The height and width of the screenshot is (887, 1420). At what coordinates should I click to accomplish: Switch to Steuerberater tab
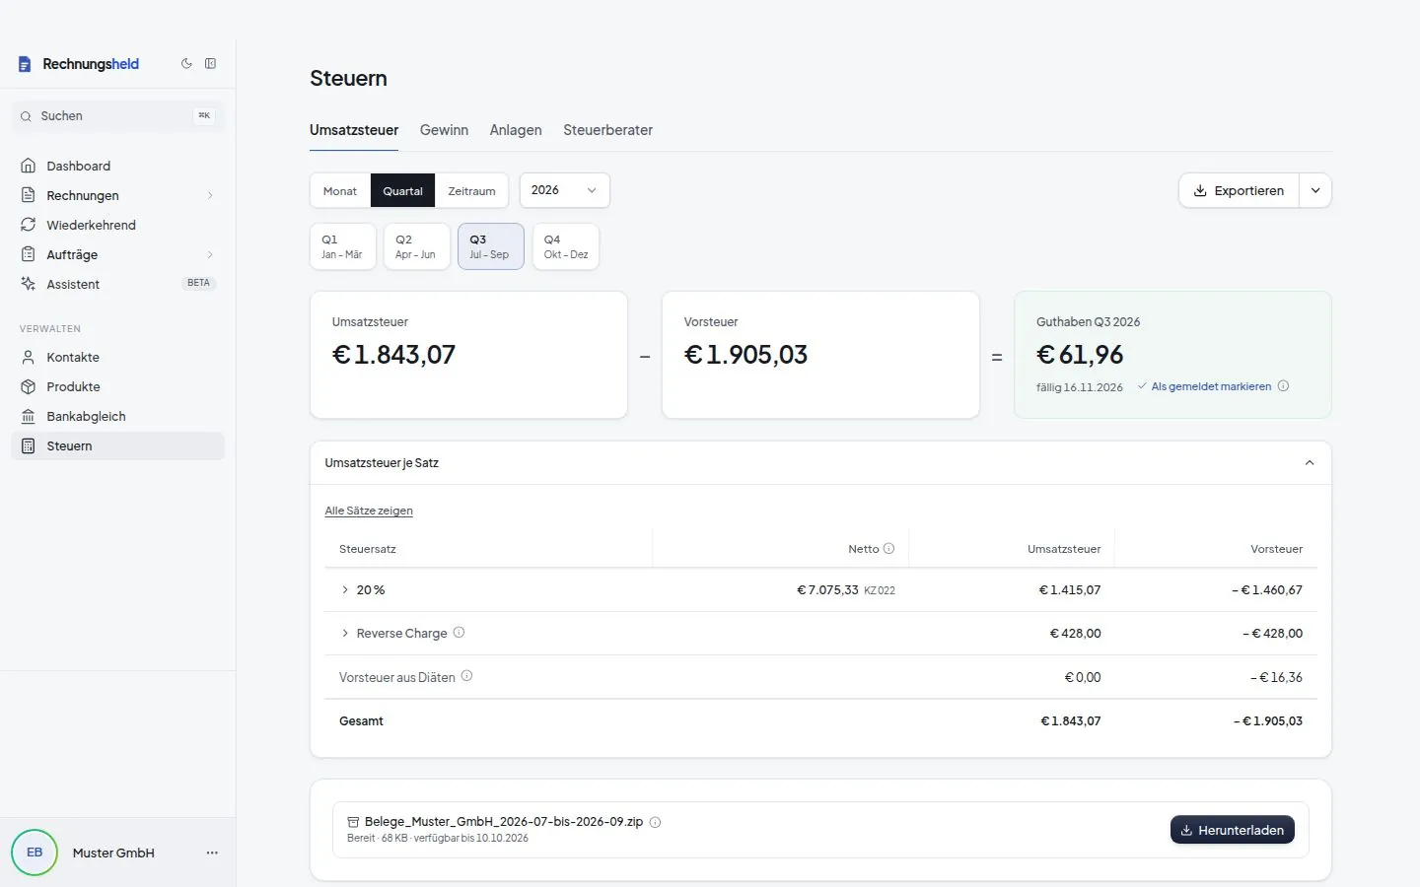607,130
